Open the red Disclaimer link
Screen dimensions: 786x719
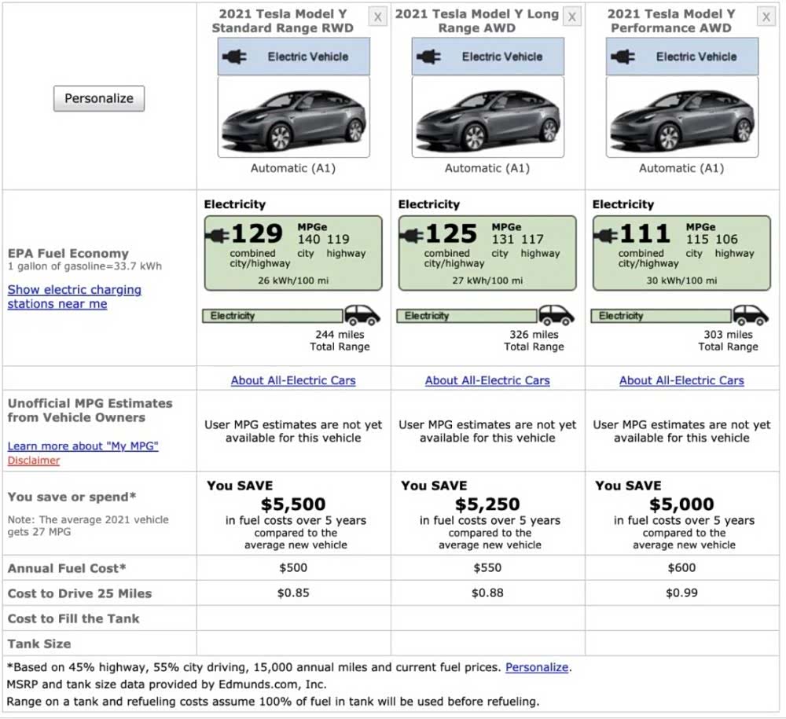tap(34, 460)
